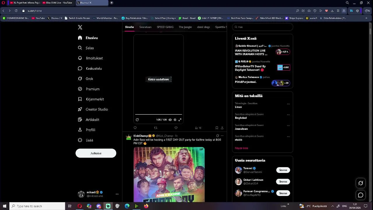The width and height of the screenshot is (373, 210).
Task: Open options for Linux trend
Action: (x=288, y=104)
